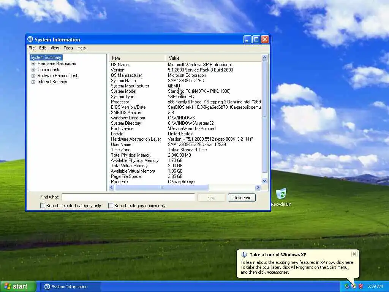
Task: Select System Summary in tree
Action: coord(46,57)
